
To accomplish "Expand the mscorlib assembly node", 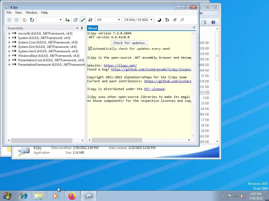I will 9,33.
